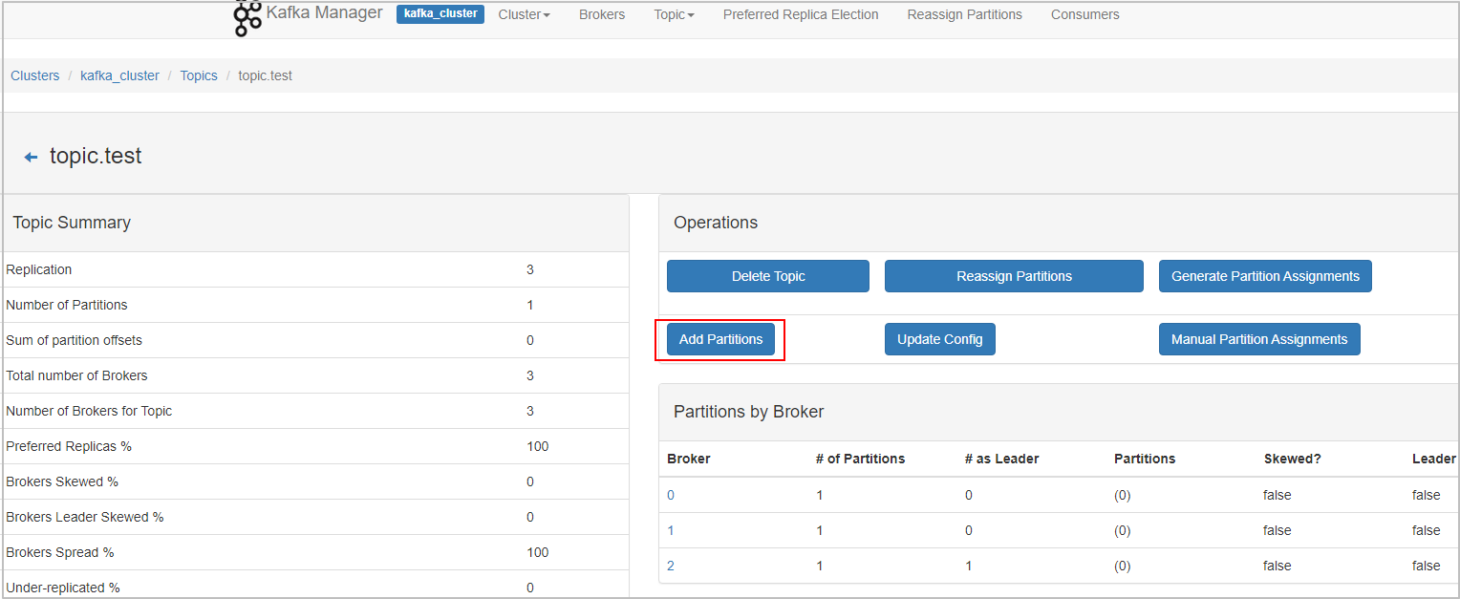The image size is (1460, 599).
Task: Open the Consumers page
Action: 1084,14
